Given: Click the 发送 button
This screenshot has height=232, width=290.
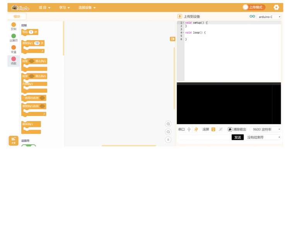Looking at the screenshot, I should pos(237,137).
